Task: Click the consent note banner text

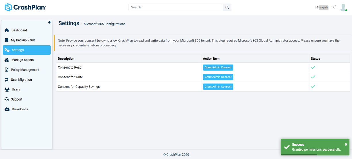Action: pos(199,43)
